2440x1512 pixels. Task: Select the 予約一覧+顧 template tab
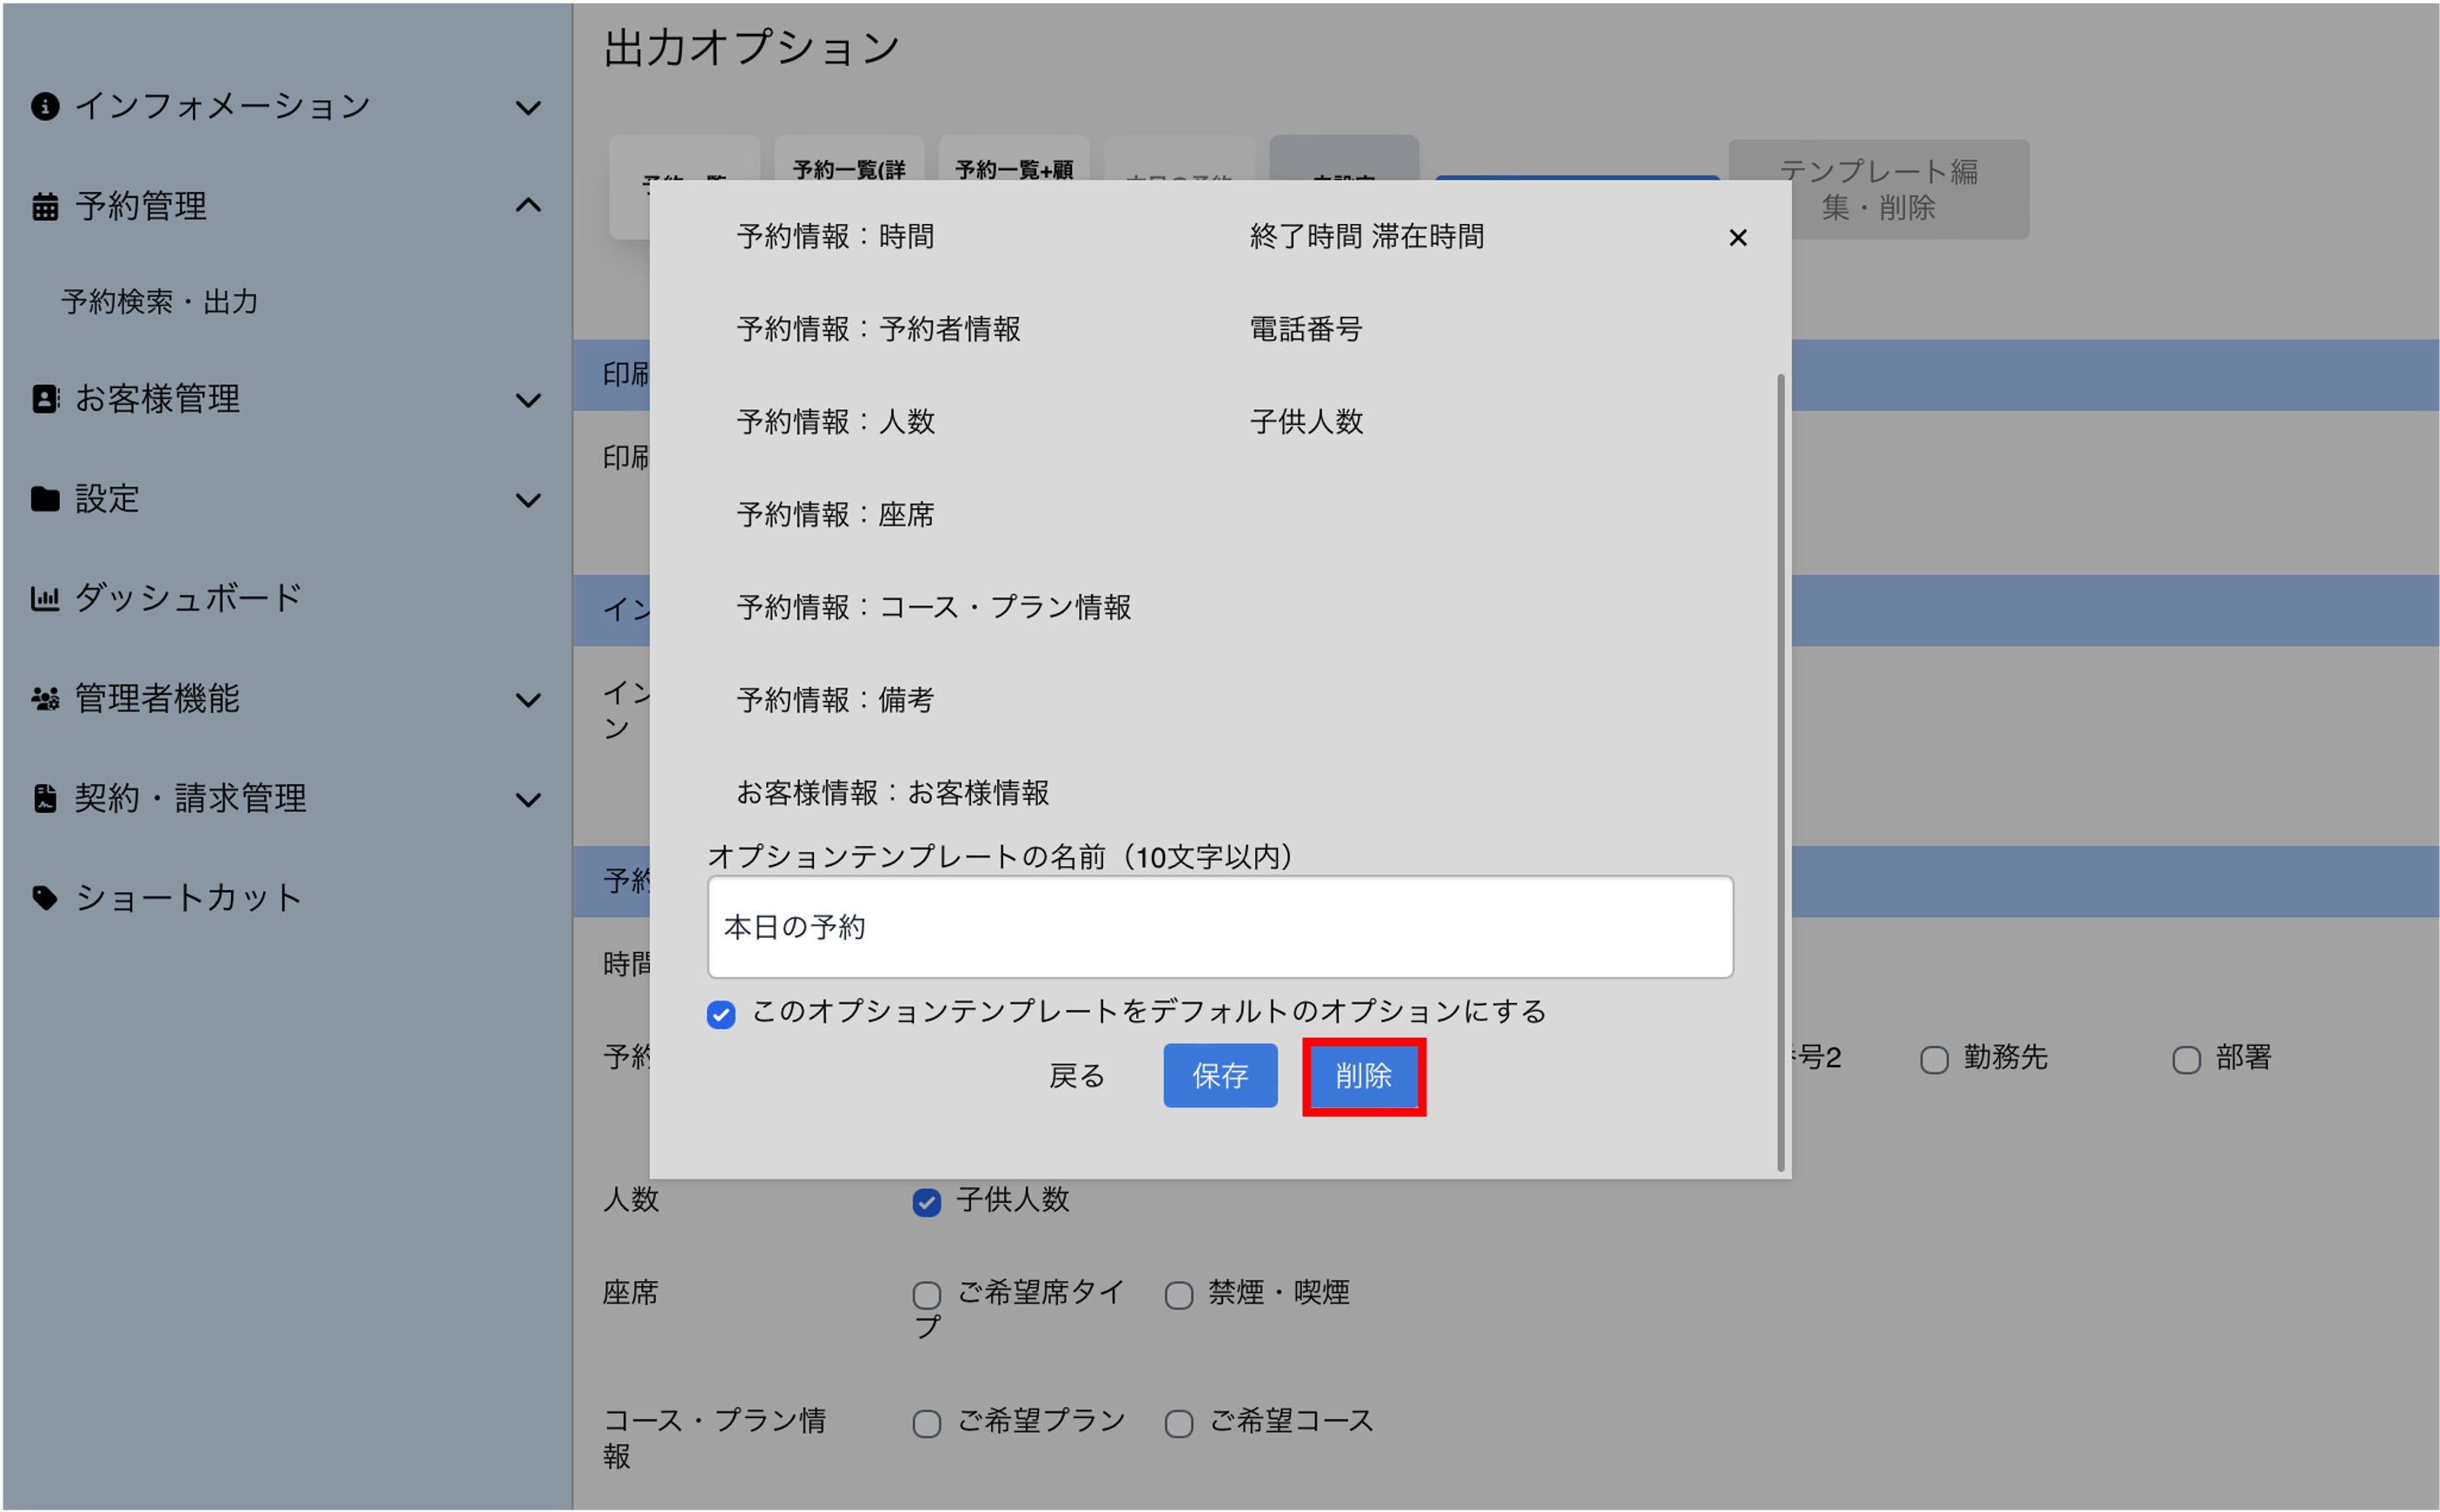[x=1014, y=160]
